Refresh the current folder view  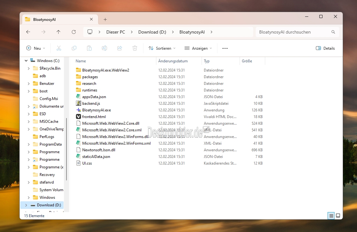(x=74, y=32)
